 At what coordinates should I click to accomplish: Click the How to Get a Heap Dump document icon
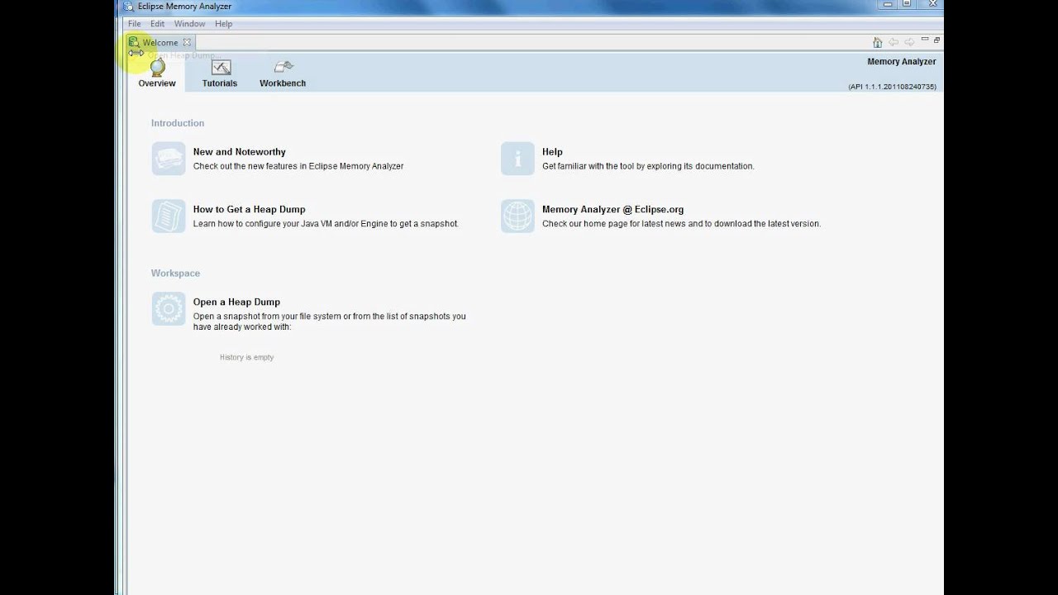tap(169, 217)
